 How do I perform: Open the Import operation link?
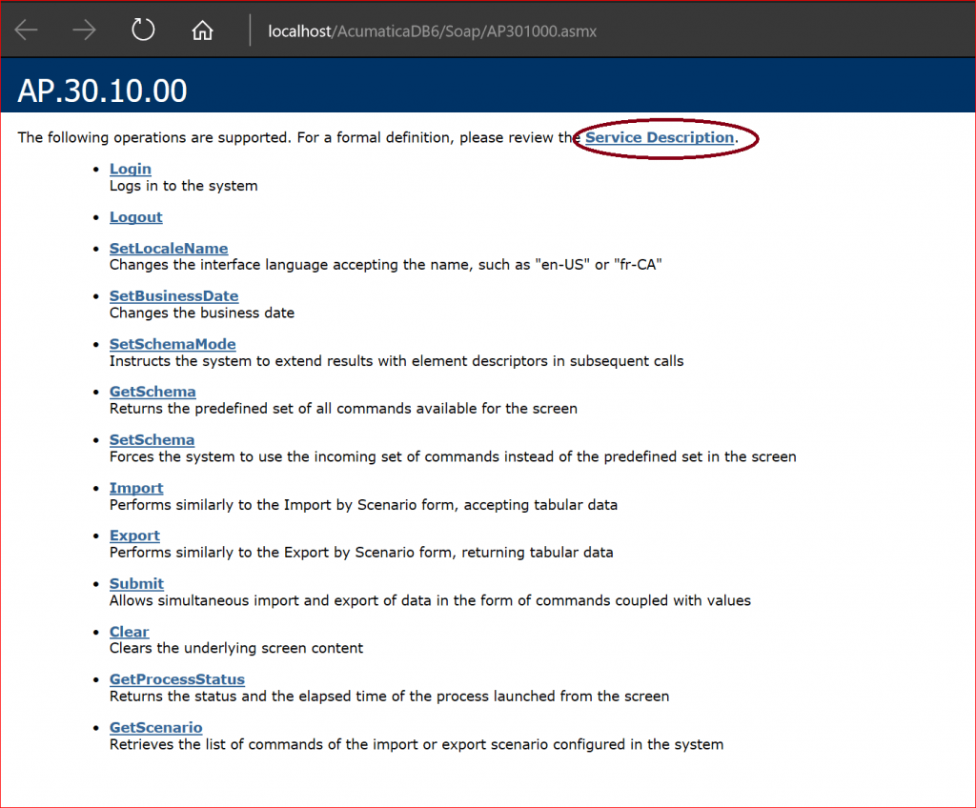click(x=136, y=488)
